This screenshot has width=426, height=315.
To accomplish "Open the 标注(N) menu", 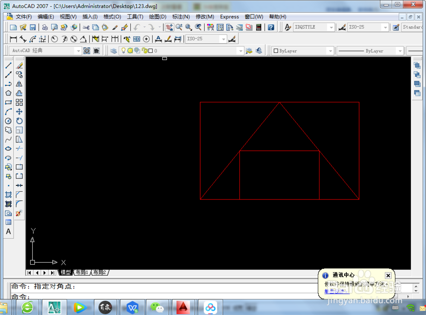I will pyautogui.click(x=181, y=17).
